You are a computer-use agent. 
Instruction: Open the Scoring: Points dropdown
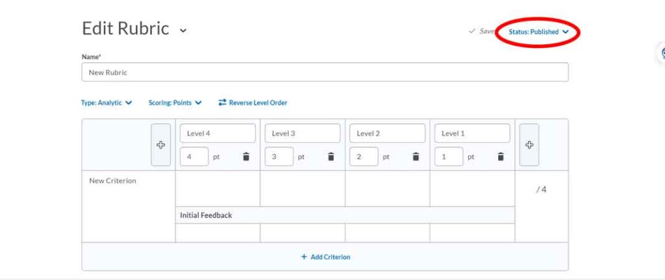click(175, 103)
